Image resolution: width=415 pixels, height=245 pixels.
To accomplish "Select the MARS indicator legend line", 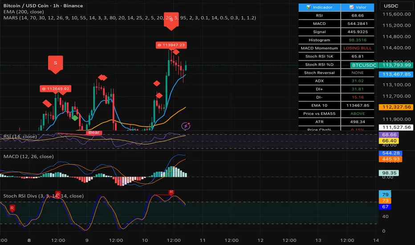I will click(x=130, y=18).
